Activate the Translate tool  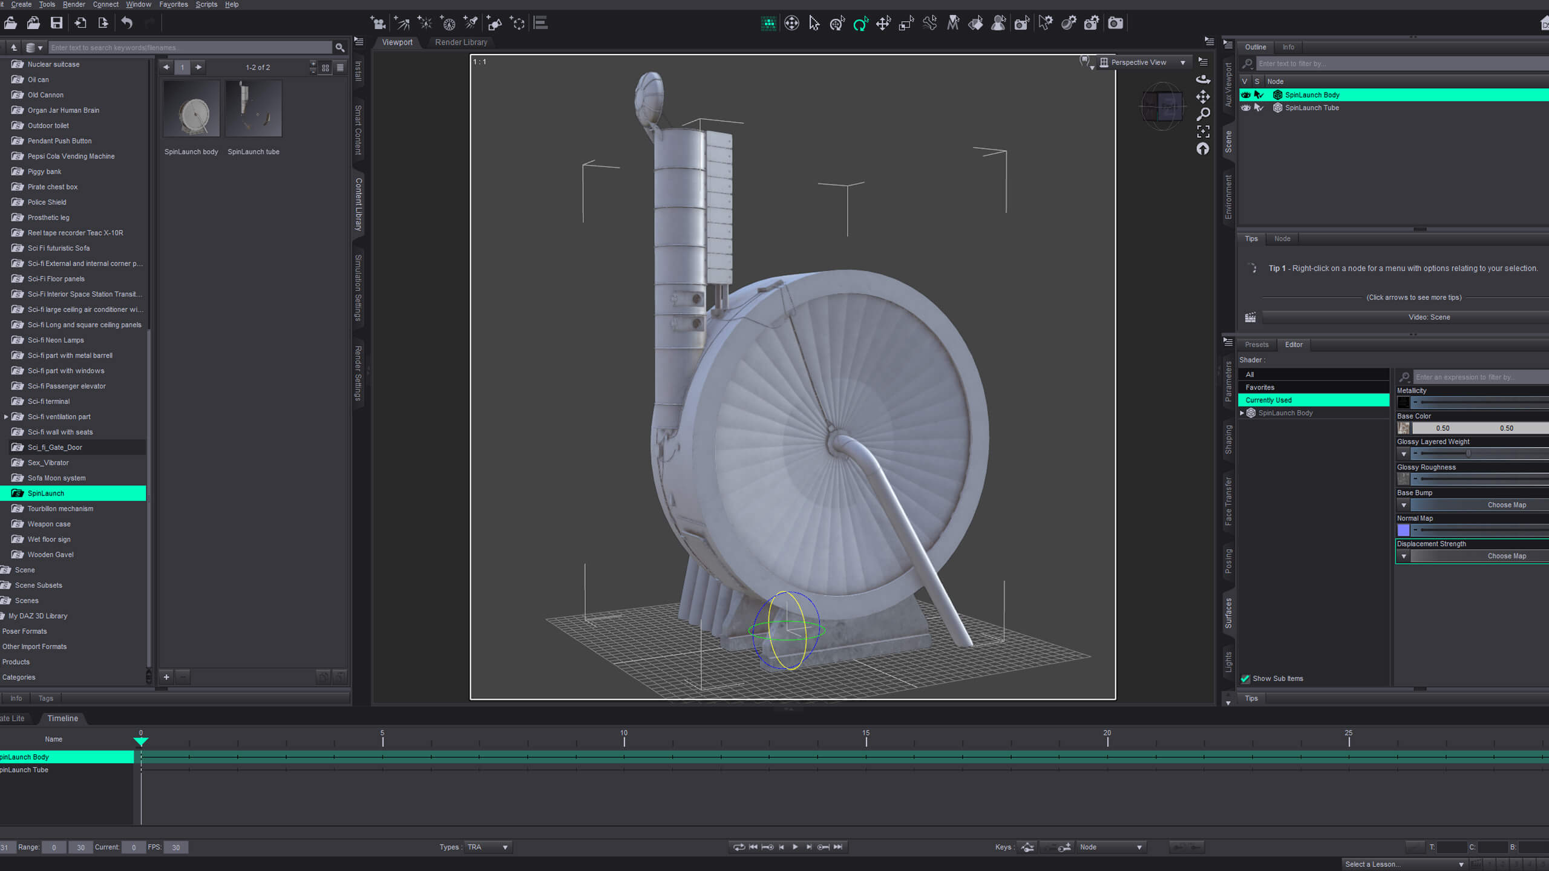pyautogui.click(x=883, y=23)
